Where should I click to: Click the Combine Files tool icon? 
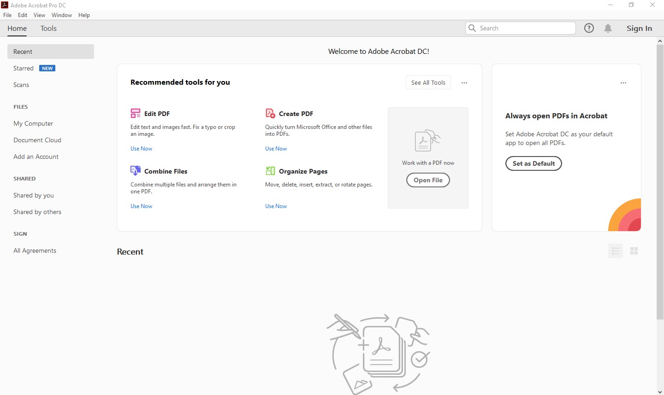pyautogui.click(x=136, y=171)
